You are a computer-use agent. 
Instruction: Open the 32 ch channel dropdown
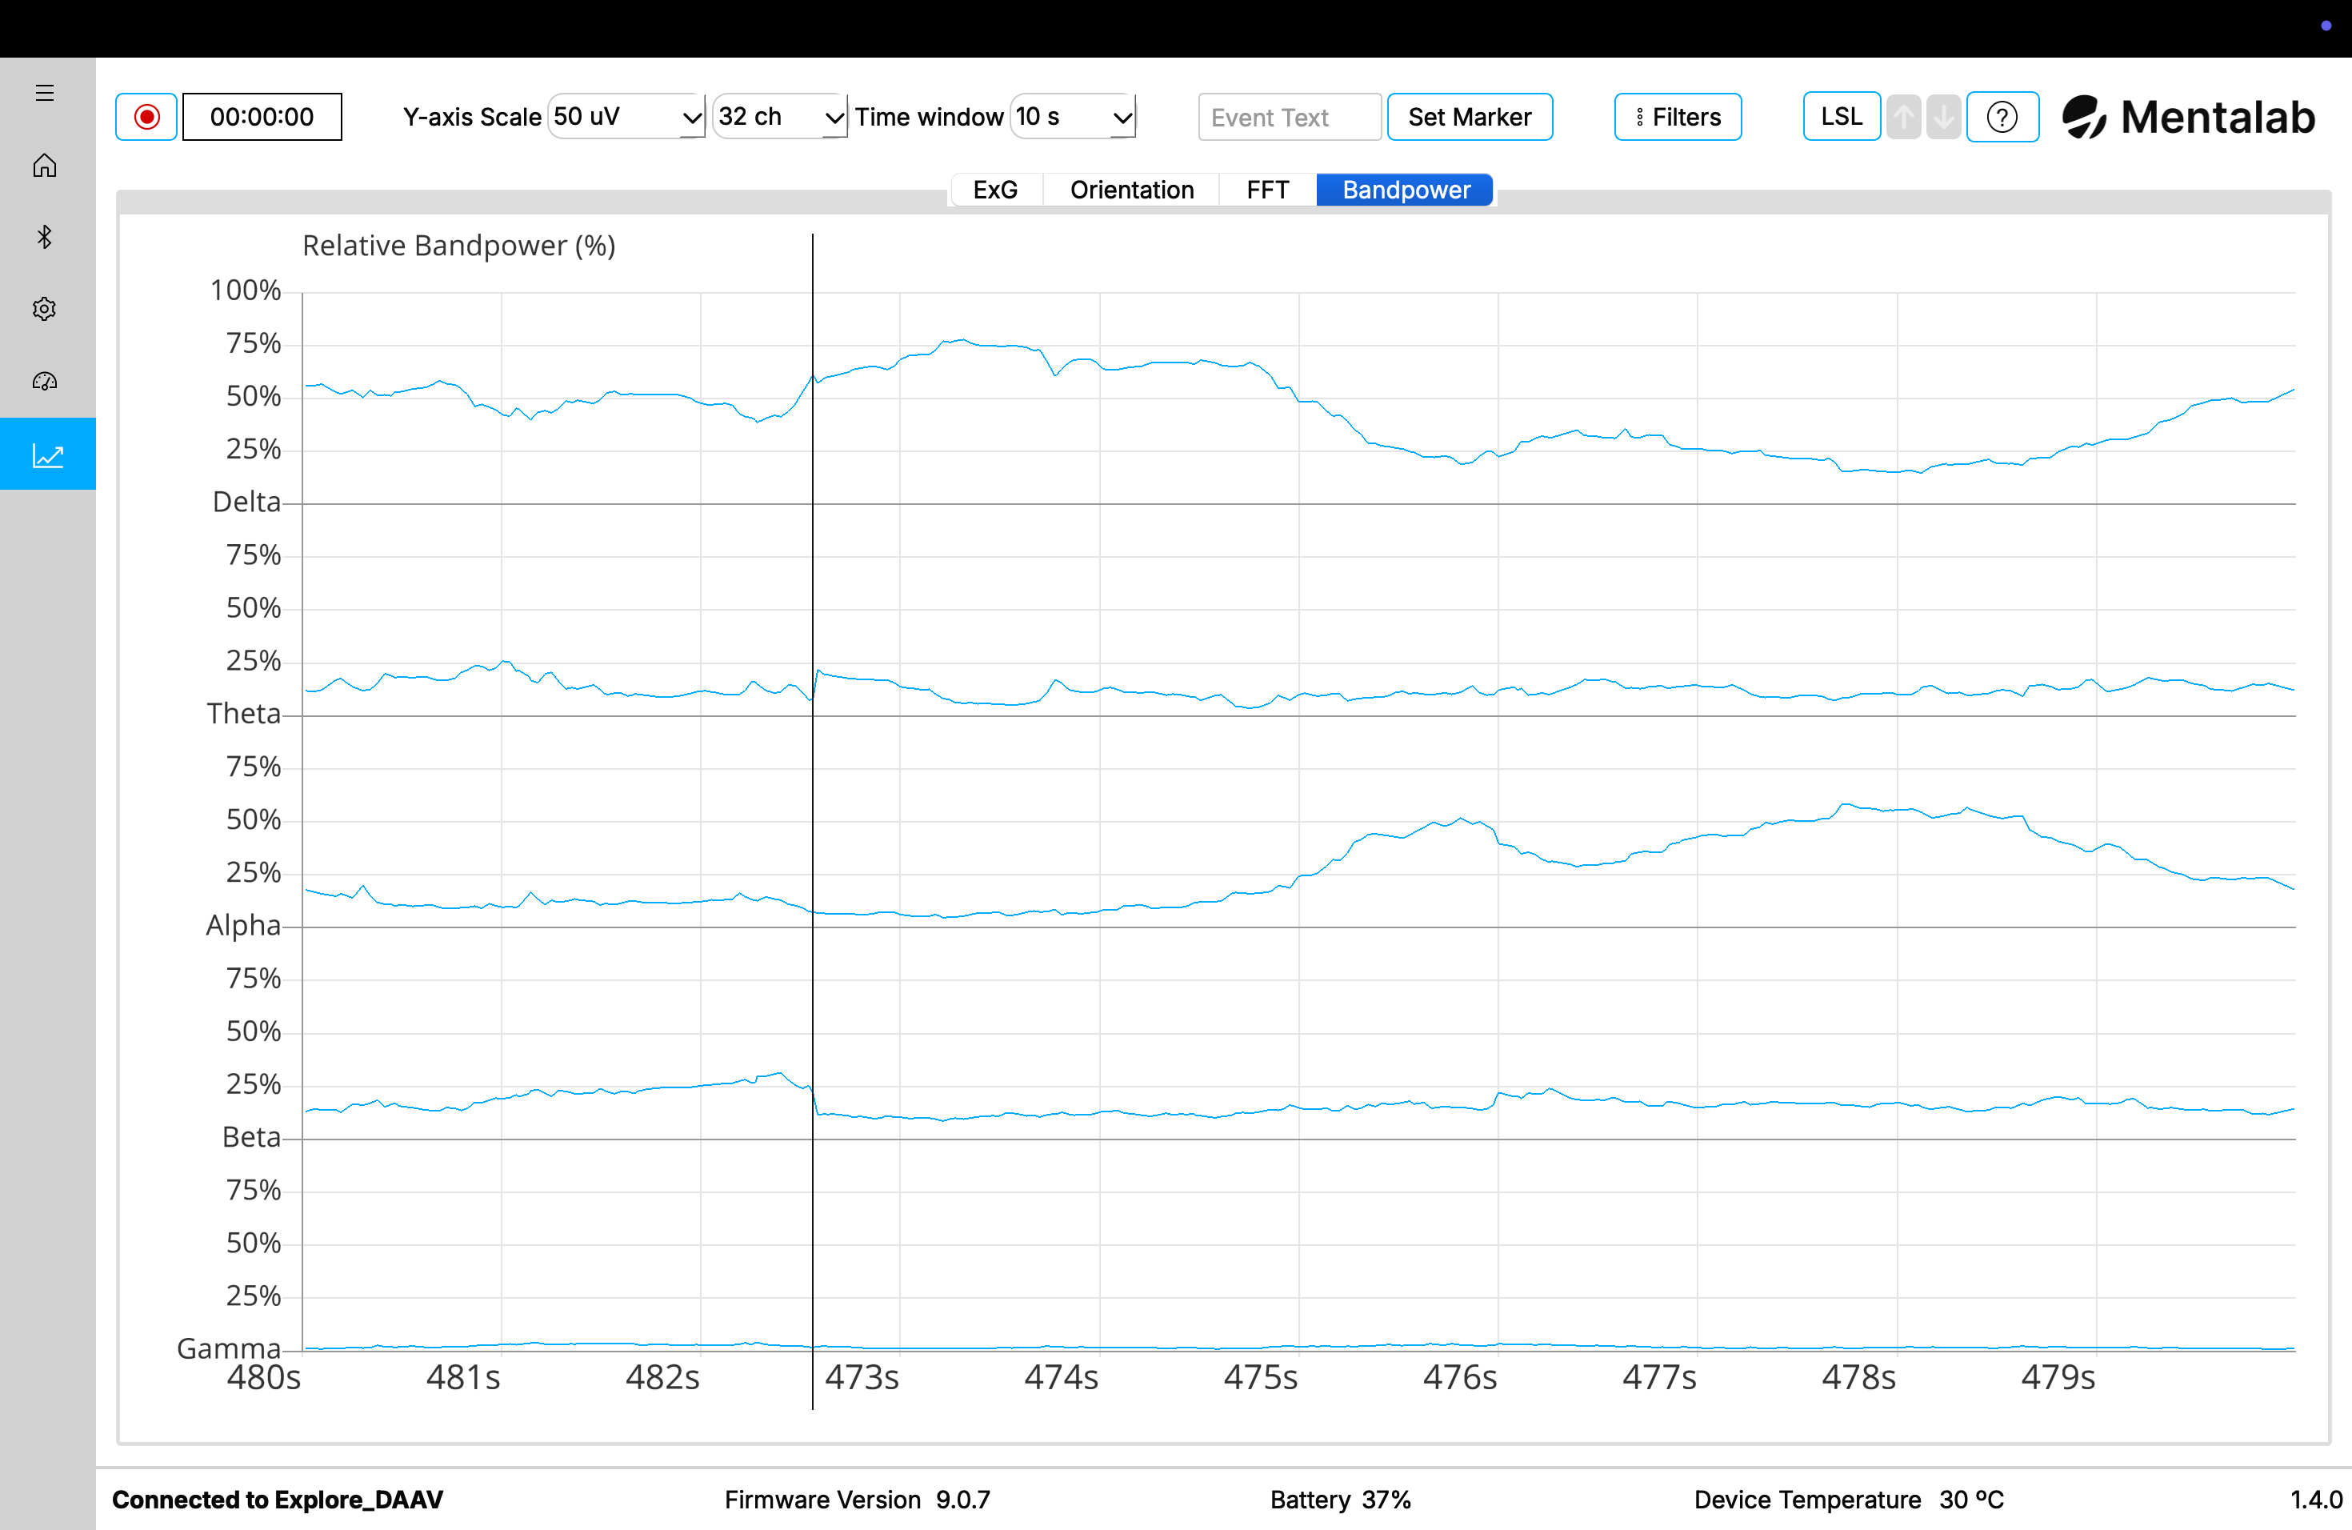point(780,117)
